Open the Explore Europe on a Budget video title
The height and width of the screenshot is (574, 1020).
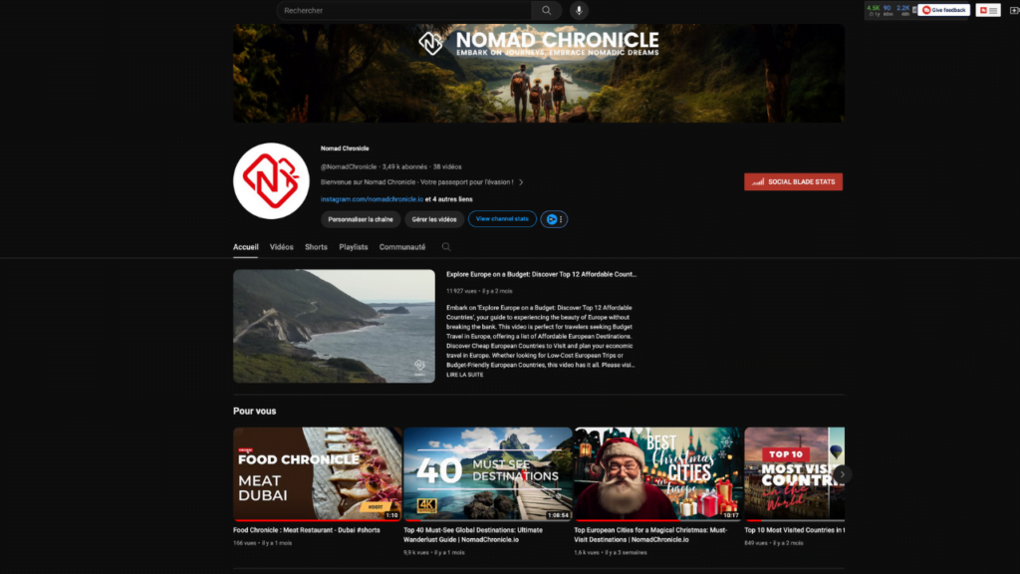[541, 275]
